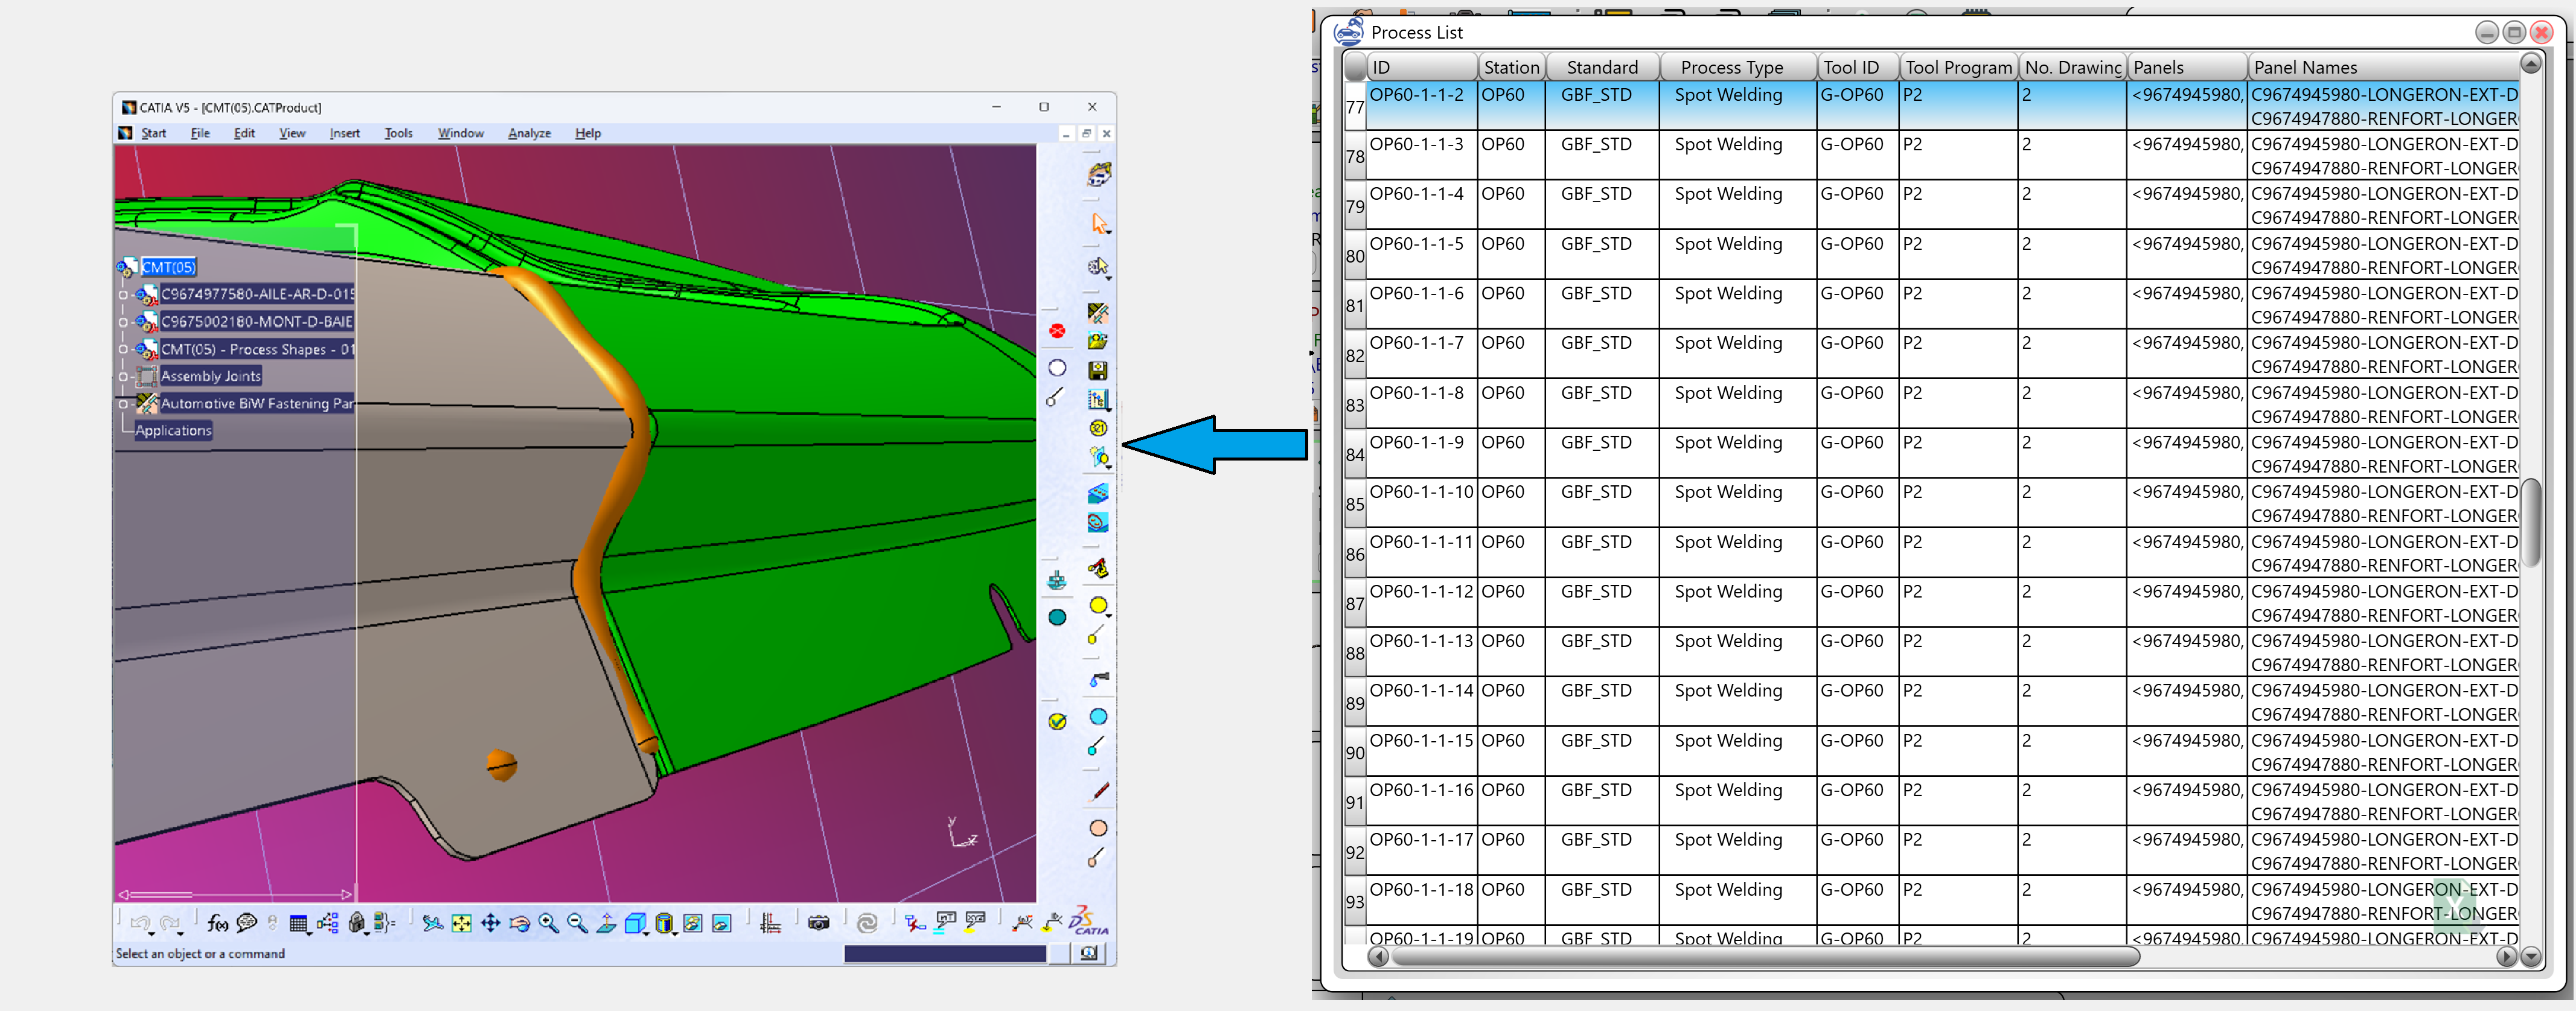Click the Shading render style cylinder icon

(x=663, y=923)
